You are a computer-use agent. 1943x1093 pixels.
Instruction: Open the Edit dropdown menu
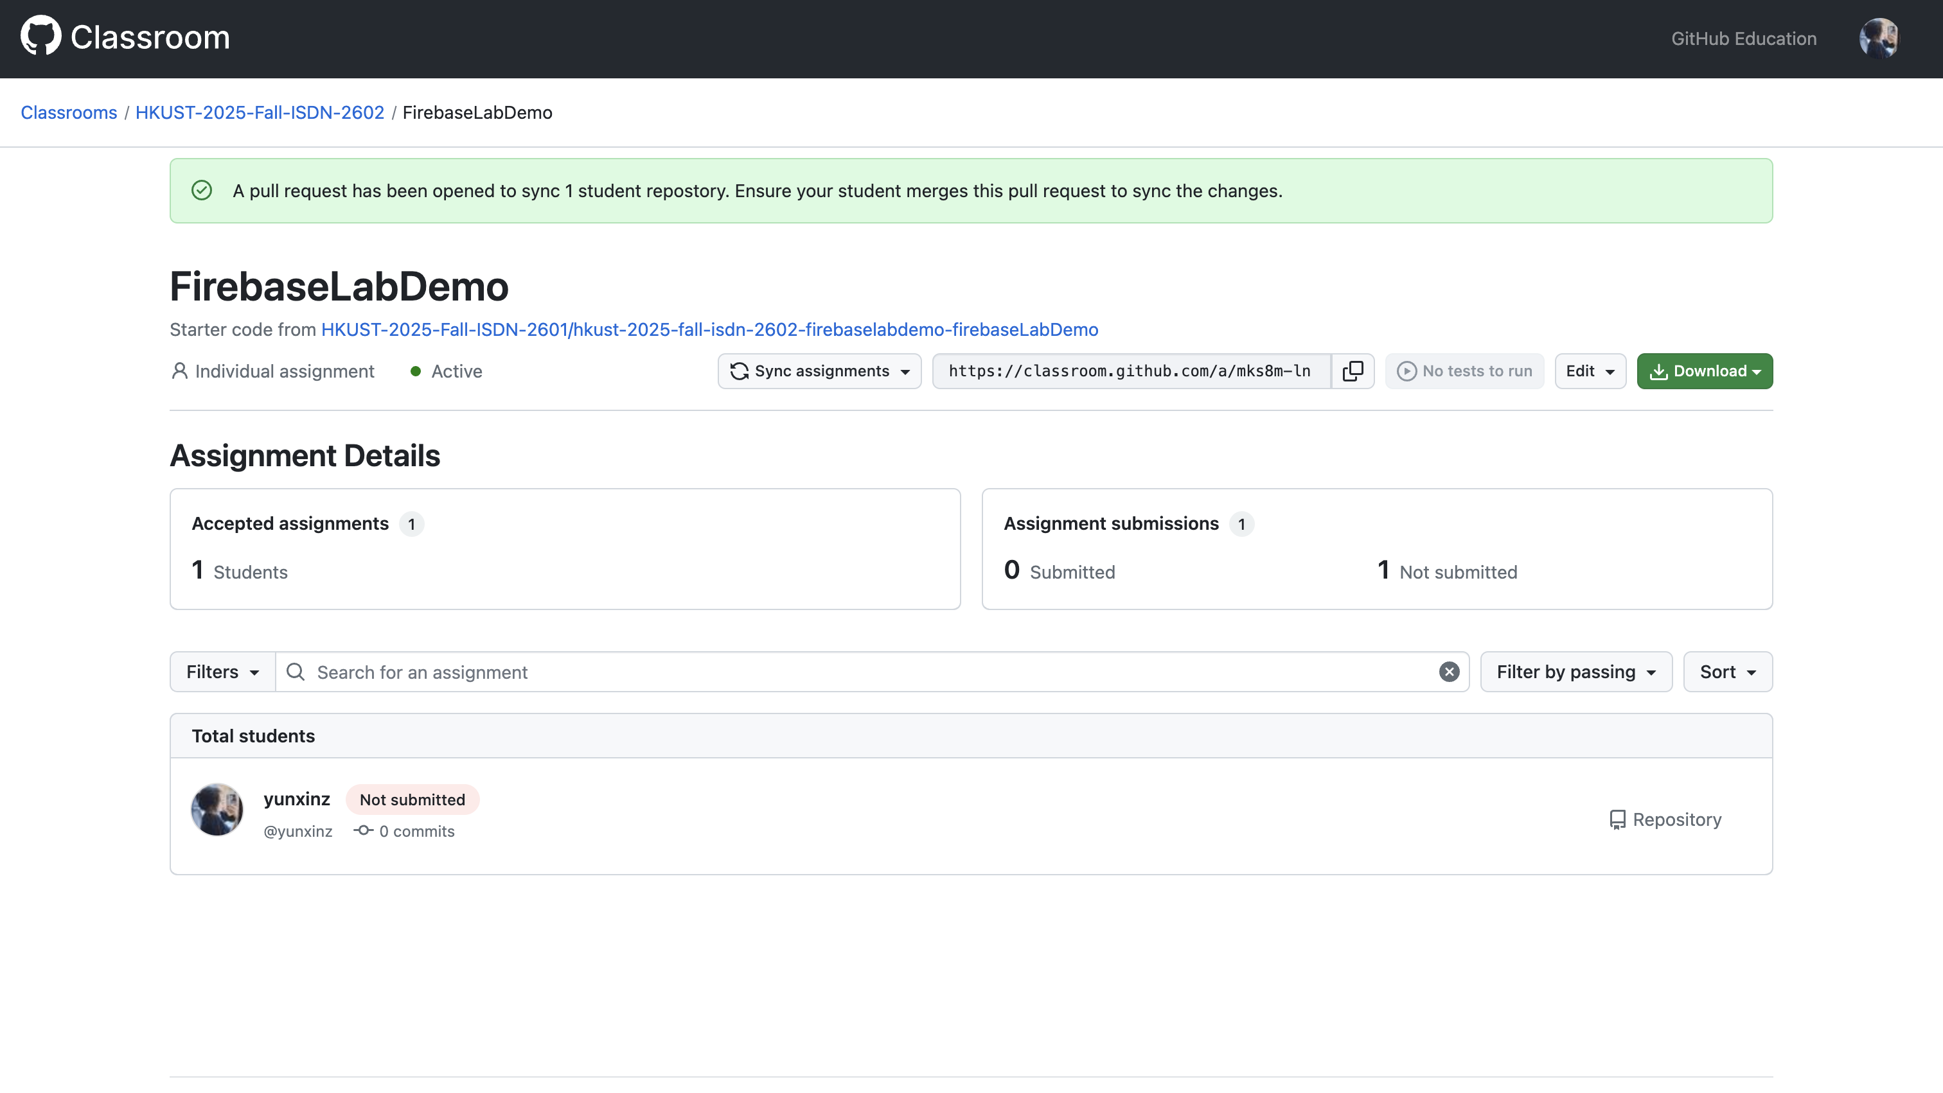pos(1589,371)
